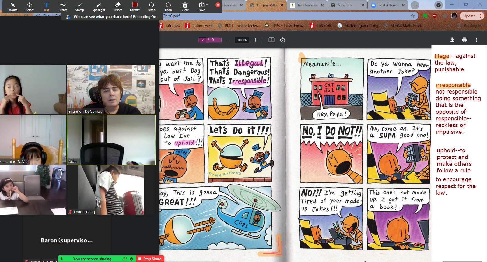Image resolution: width=487 pixels, height=262 pixels.
Task: Close the Task learning tab
Action: click(322, 5)
